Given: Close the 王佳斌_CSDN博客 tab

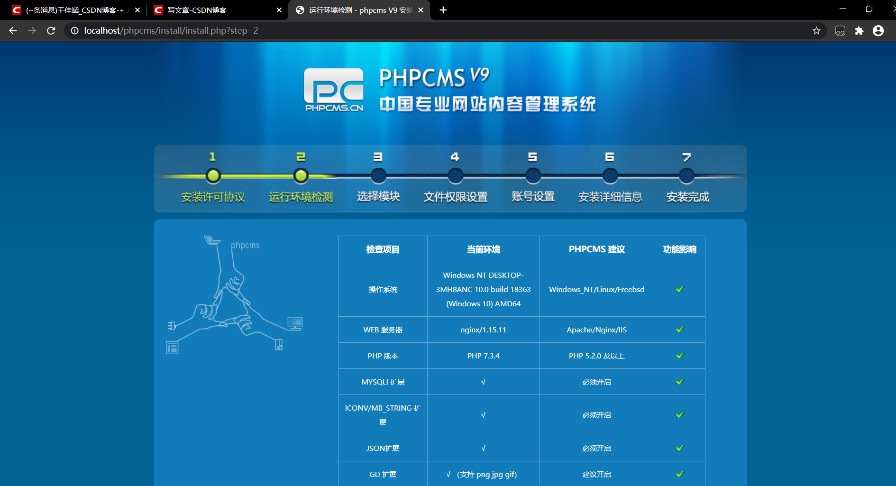Looking at the screenshot, I should click(x=137, y=10).
